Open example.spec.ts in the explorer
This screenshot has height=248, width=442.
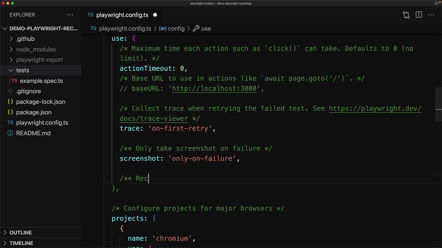coord(41,81)
